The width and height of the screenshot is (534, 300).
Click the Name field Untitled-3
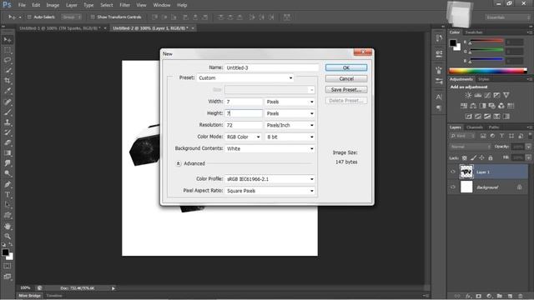pyautogui.click(x=271, y=67)
